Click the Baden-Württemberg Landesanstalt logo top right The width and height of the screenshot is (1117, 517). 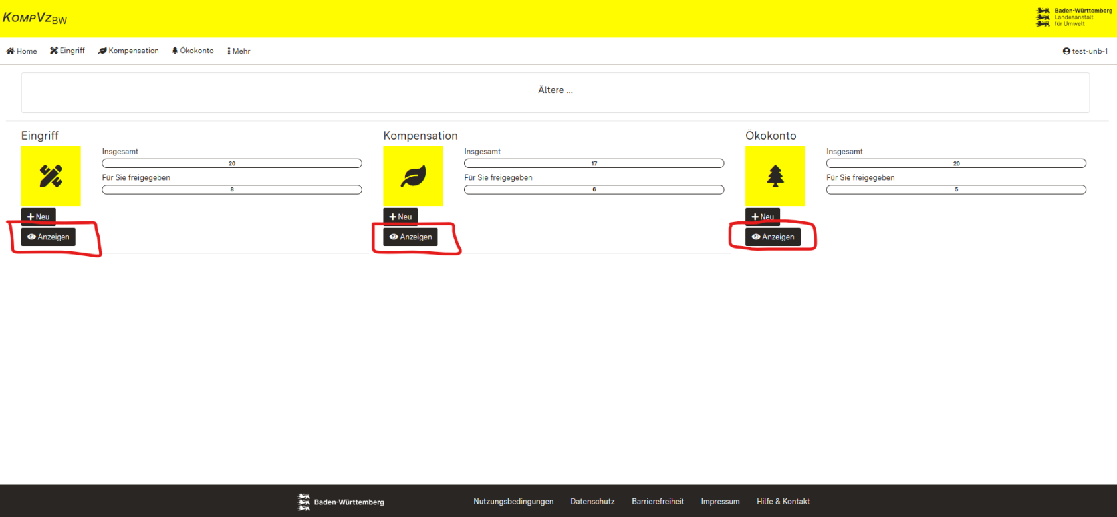[1073, 17]
